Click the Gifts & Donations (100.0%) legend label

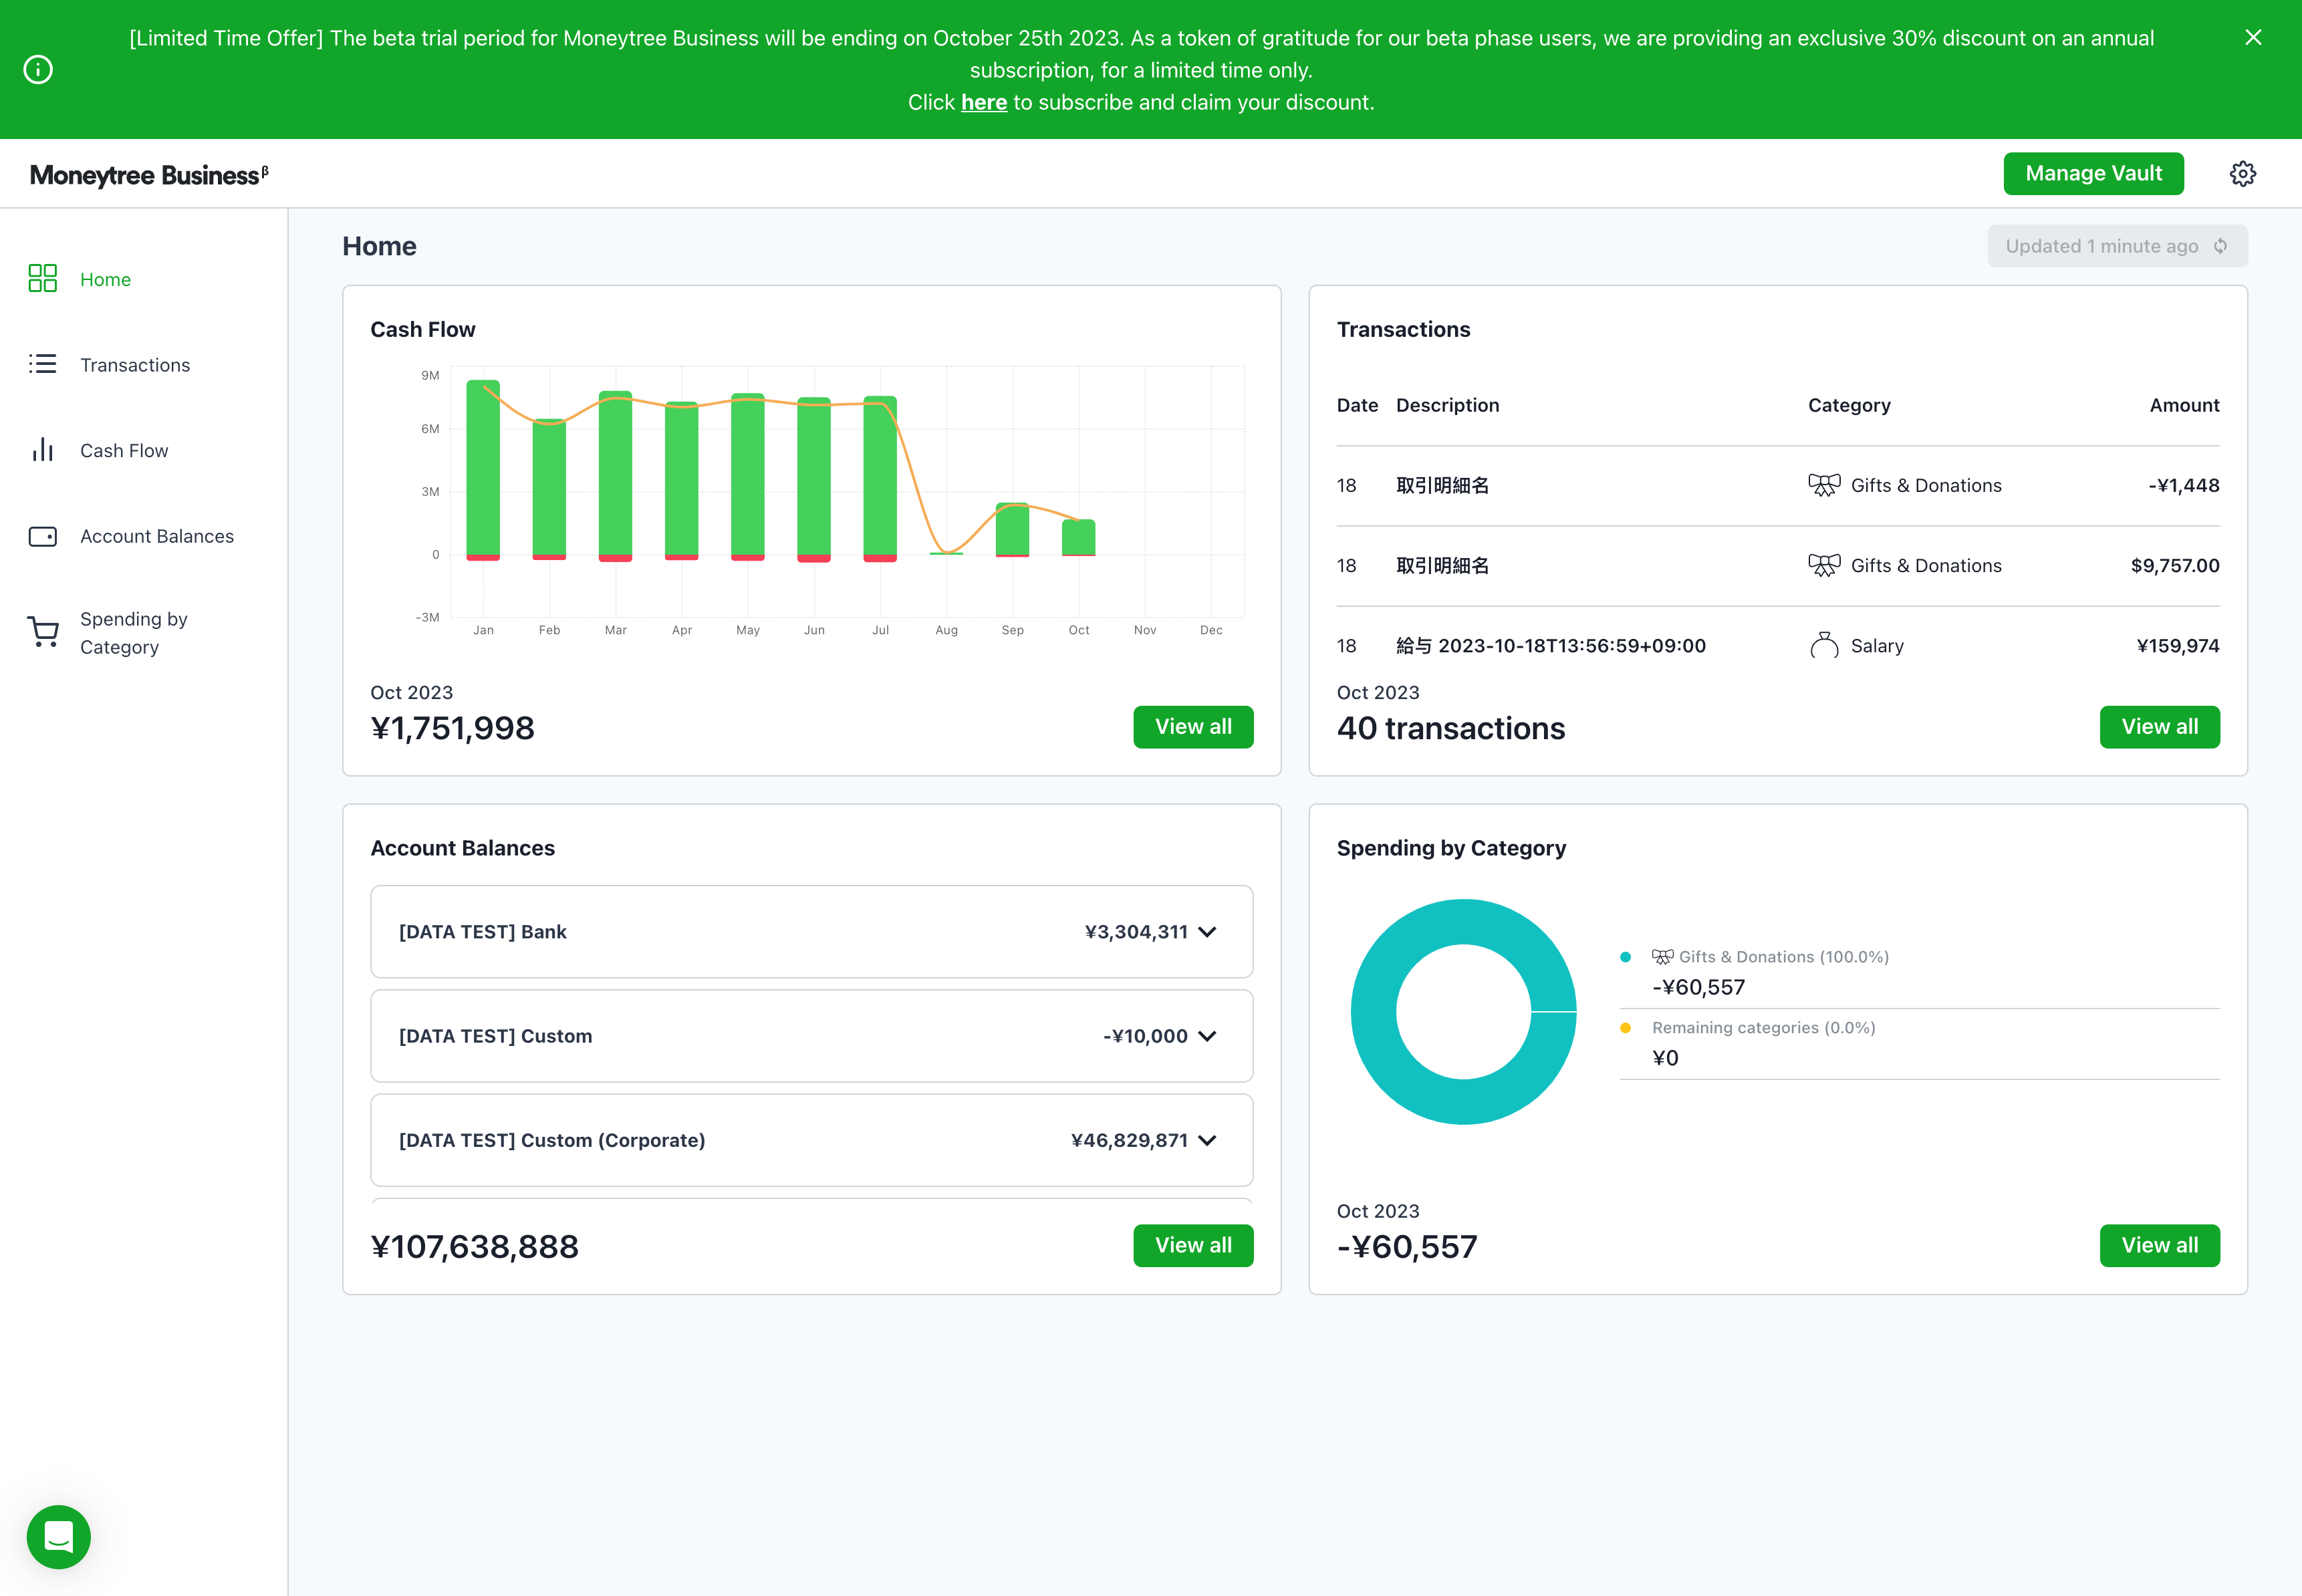[x=1783, y=957]
